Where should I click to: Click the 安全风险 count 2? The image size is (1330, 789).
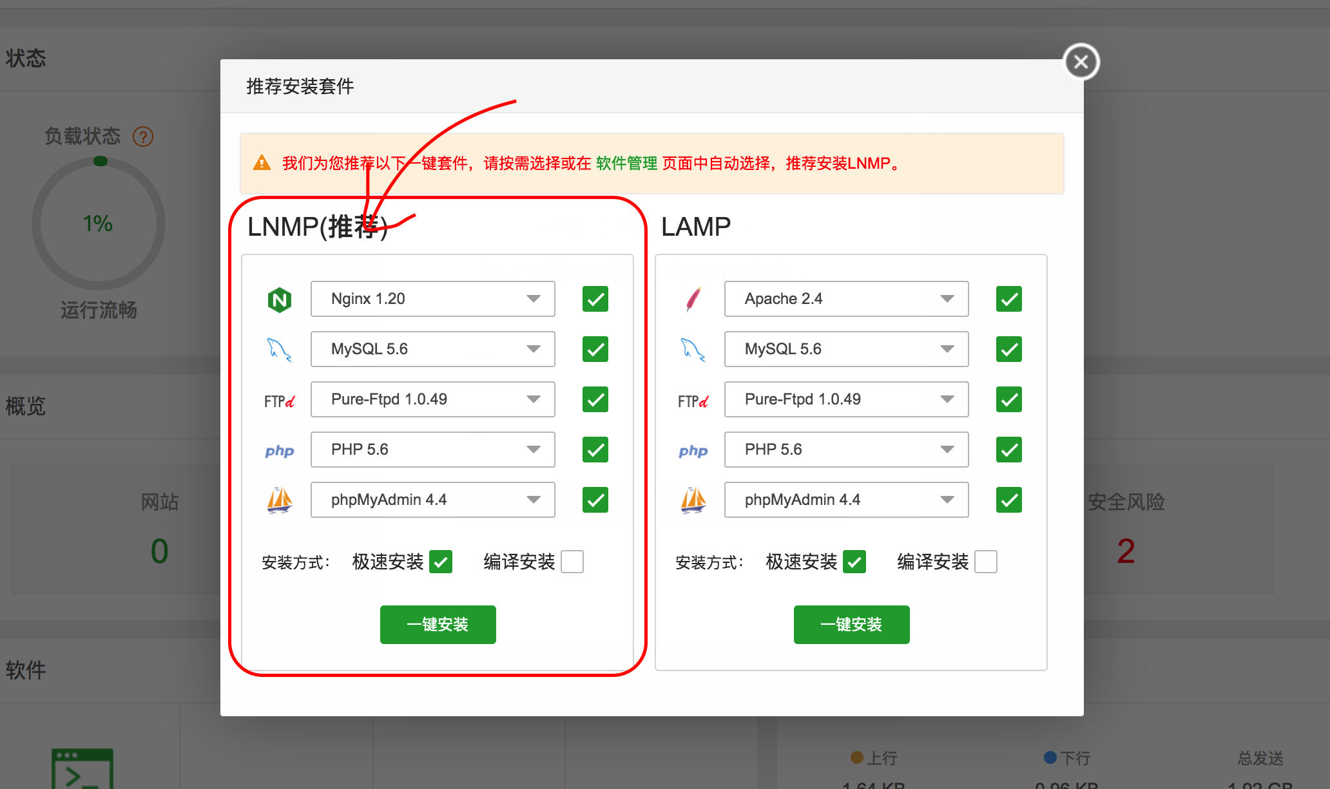click(x=1126, y=551)
